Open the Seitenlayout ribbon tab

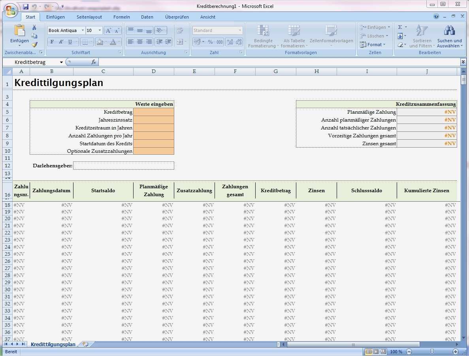pos(89,17)
